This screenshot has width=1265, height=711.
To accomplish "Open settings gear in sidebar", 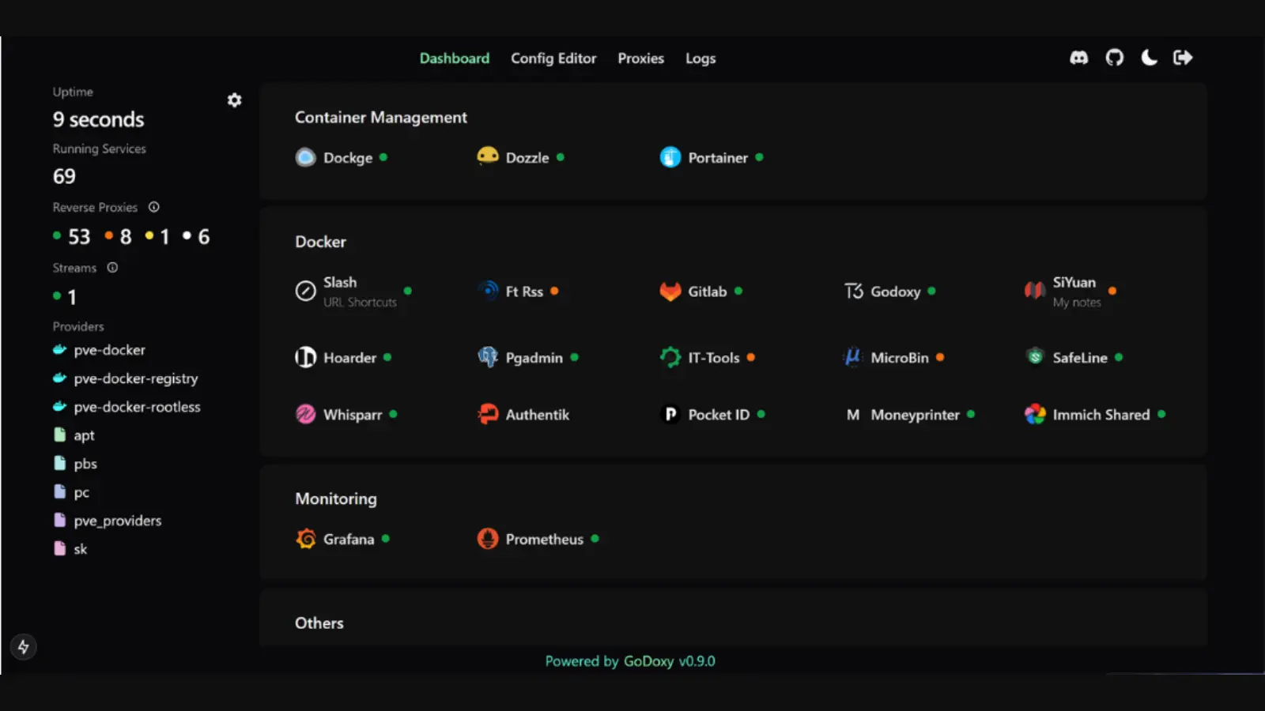I will point(234,100).
